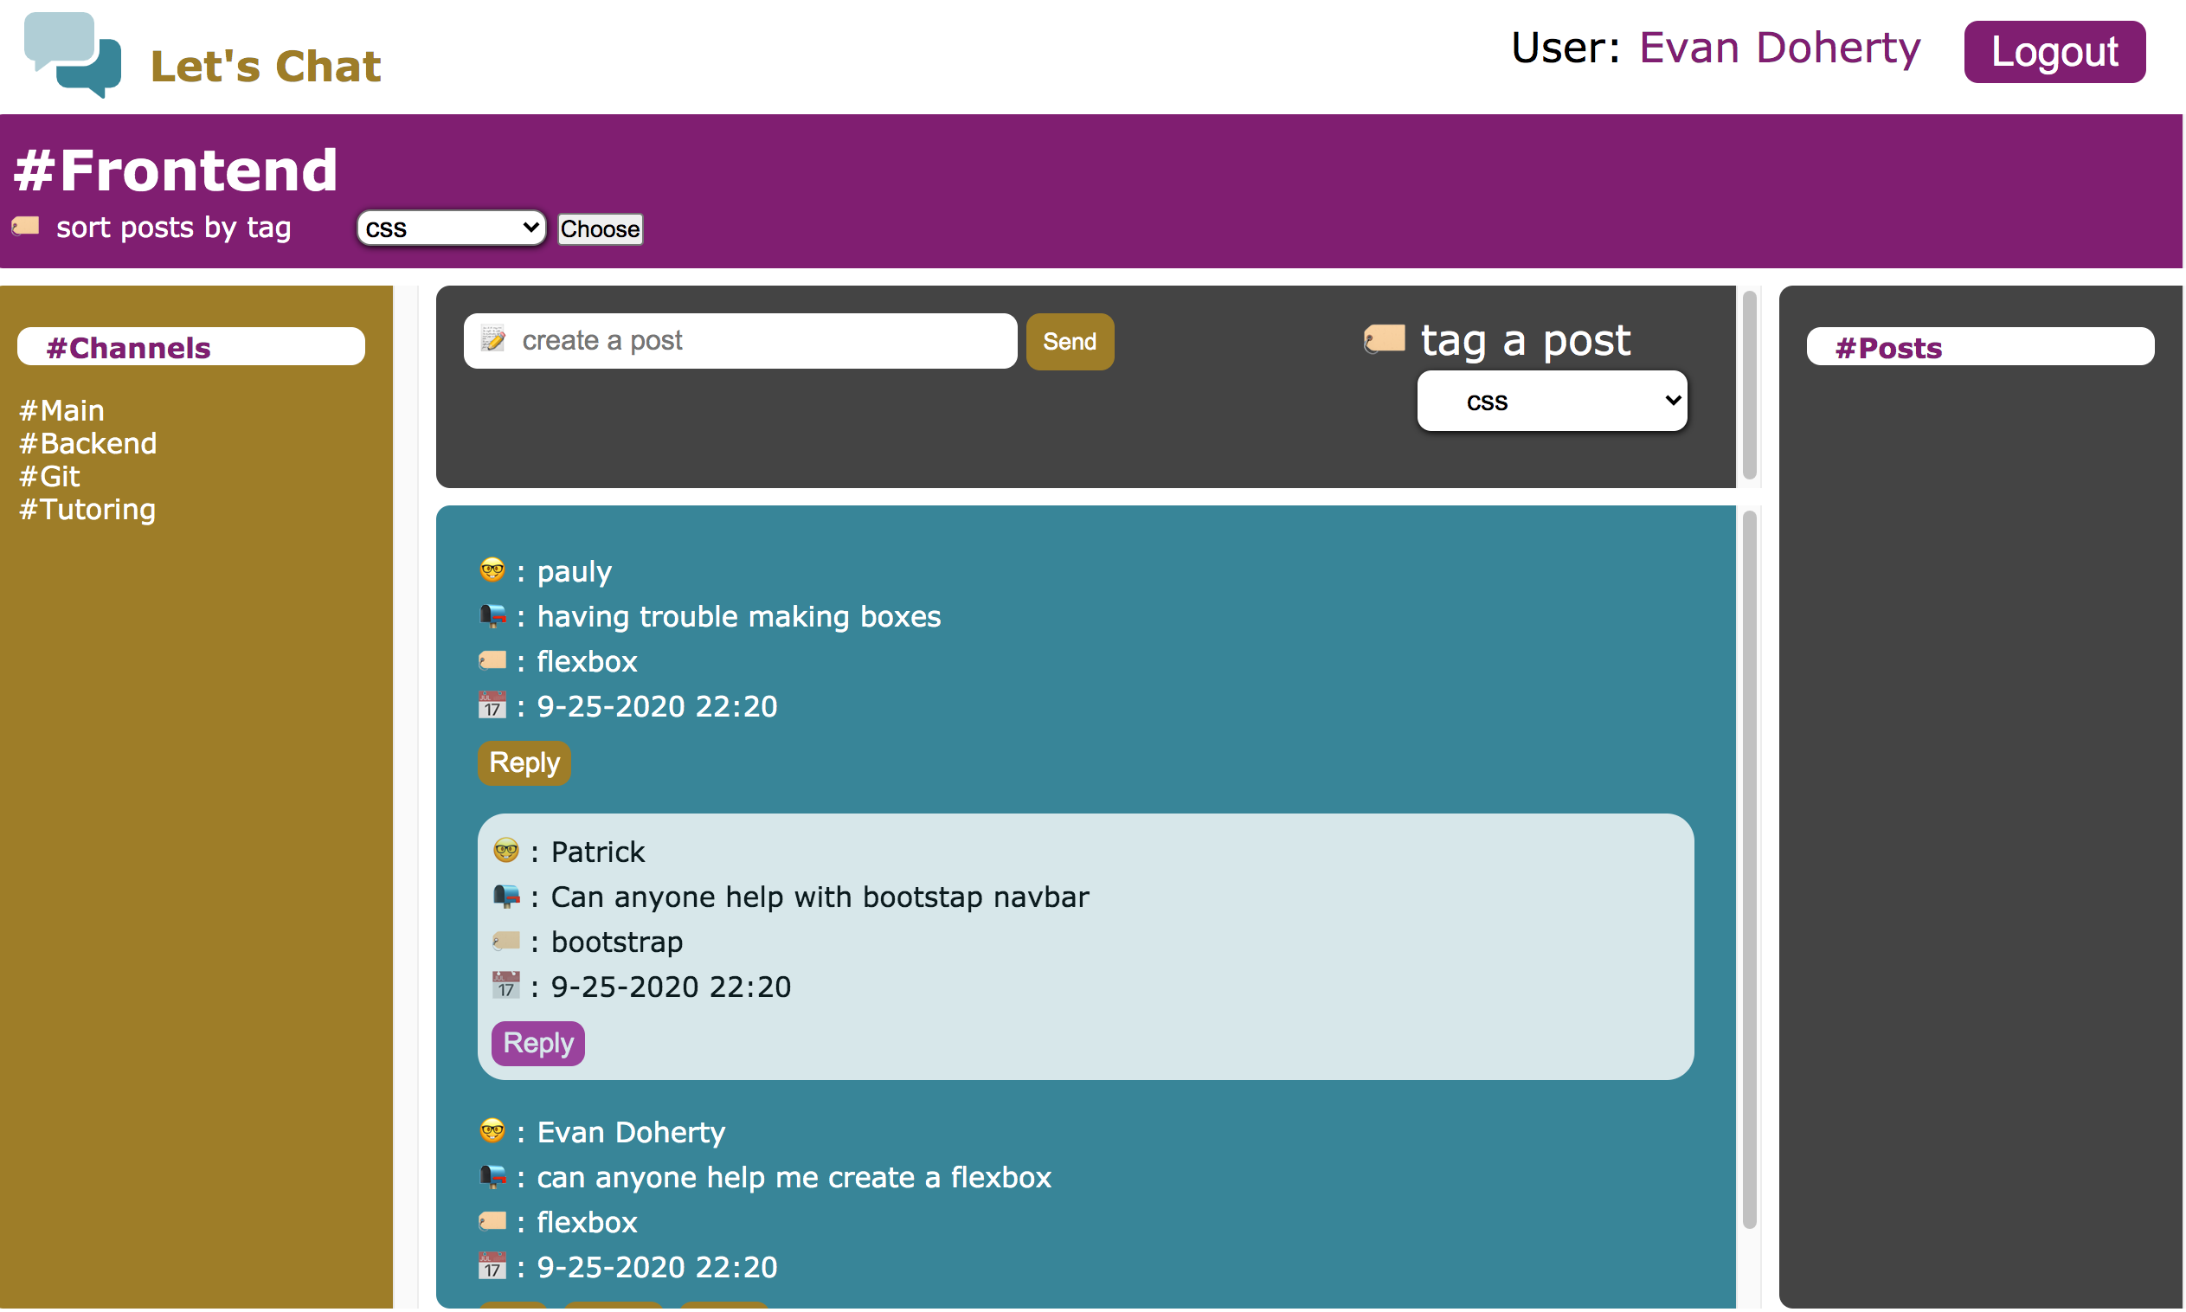Screen dimensions: 2186x1312
Task: Click the nerd face emoji beside pauly
Action: [492, 571]
